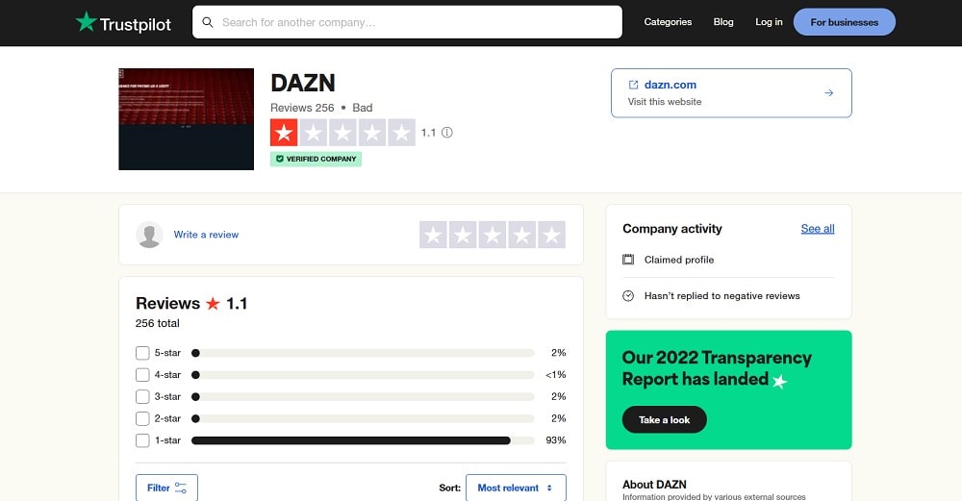Check the 3-star filter checkbox
Image resolution: width=962 pixels, height=501 pixels.
coord(142,397)
